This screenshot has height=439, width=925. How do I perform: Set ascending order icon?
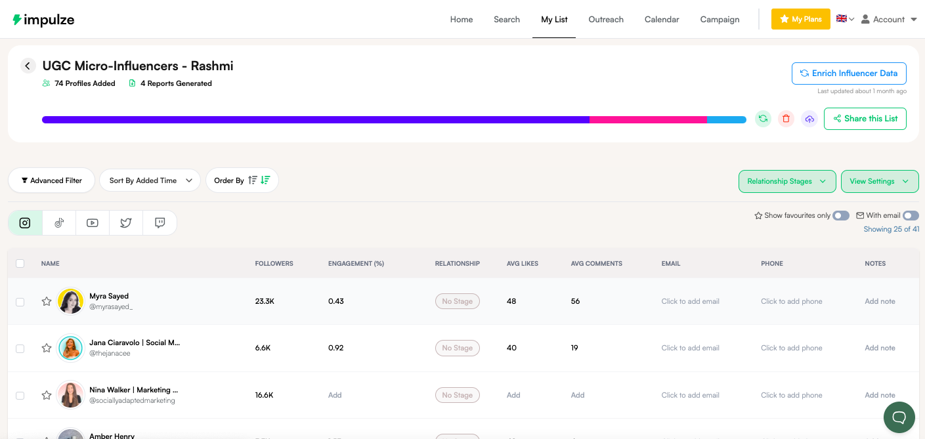(253, 180)
